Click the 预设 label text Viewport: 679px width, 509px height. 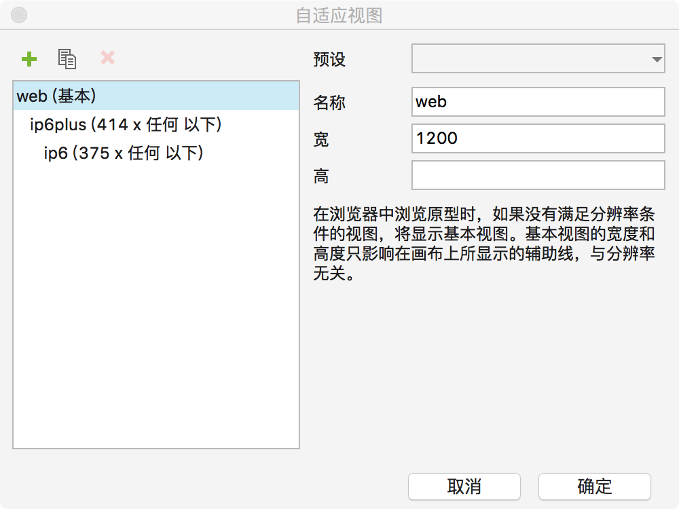[329, 59]
